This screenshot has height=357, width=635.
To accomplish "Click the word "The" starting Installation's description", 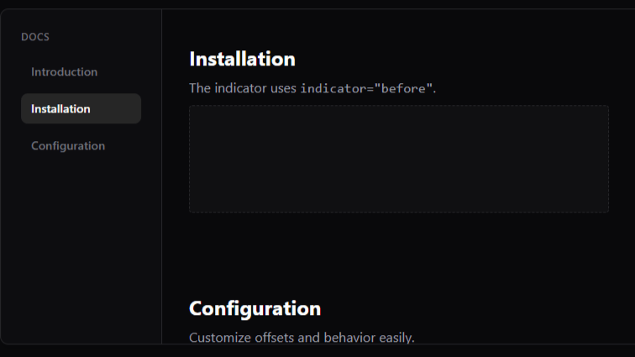I will [x=199, y=88].
